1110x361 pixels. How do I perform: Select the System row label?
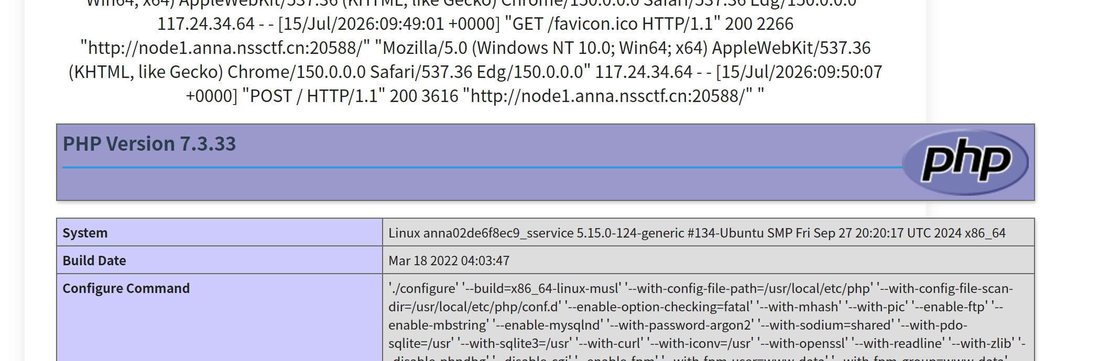tap(220, 233)
